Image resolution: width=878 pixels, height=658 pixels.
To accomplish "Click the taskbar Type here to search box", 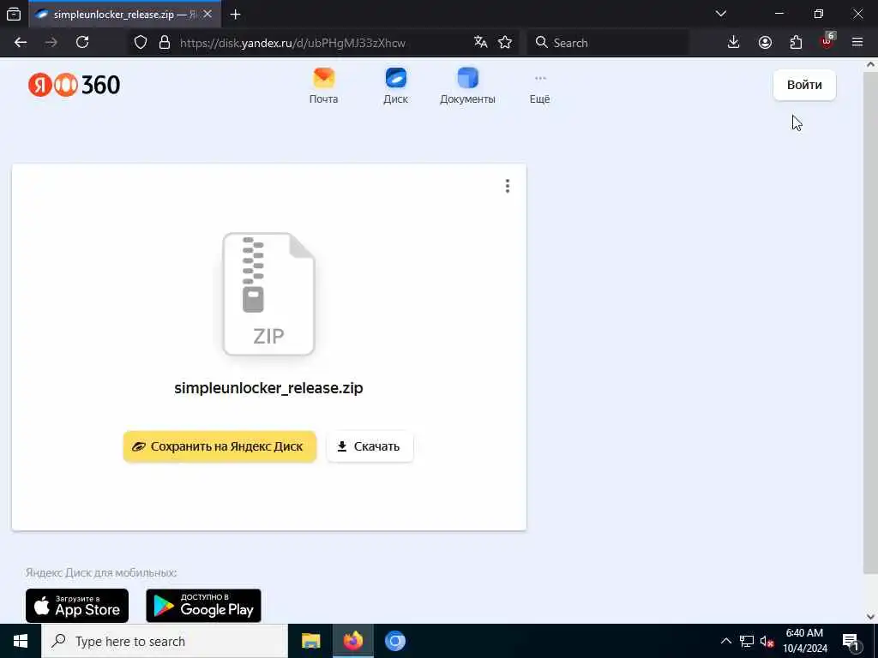I will tap(165, 641).
